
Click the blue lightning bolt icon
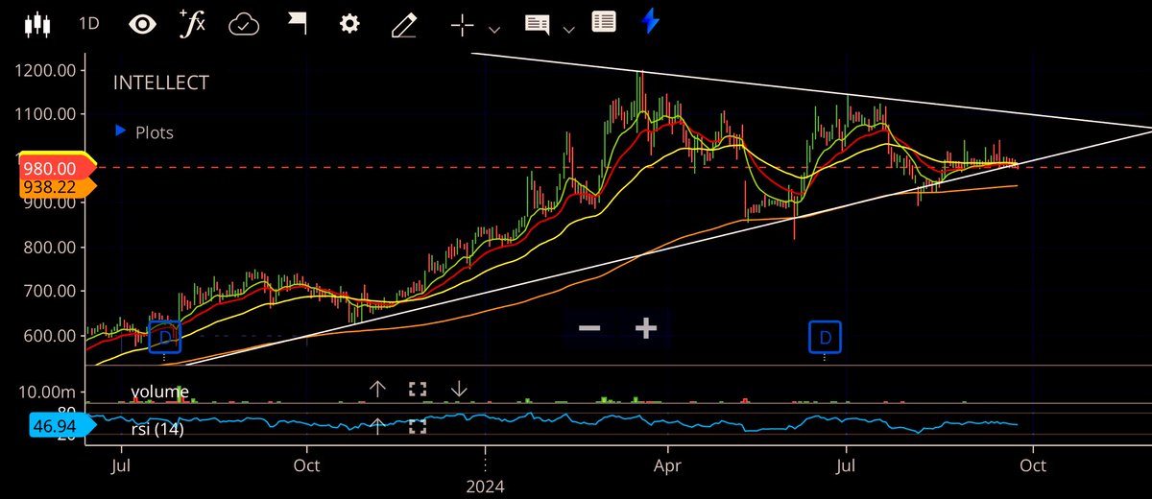[x=652, y=23]
